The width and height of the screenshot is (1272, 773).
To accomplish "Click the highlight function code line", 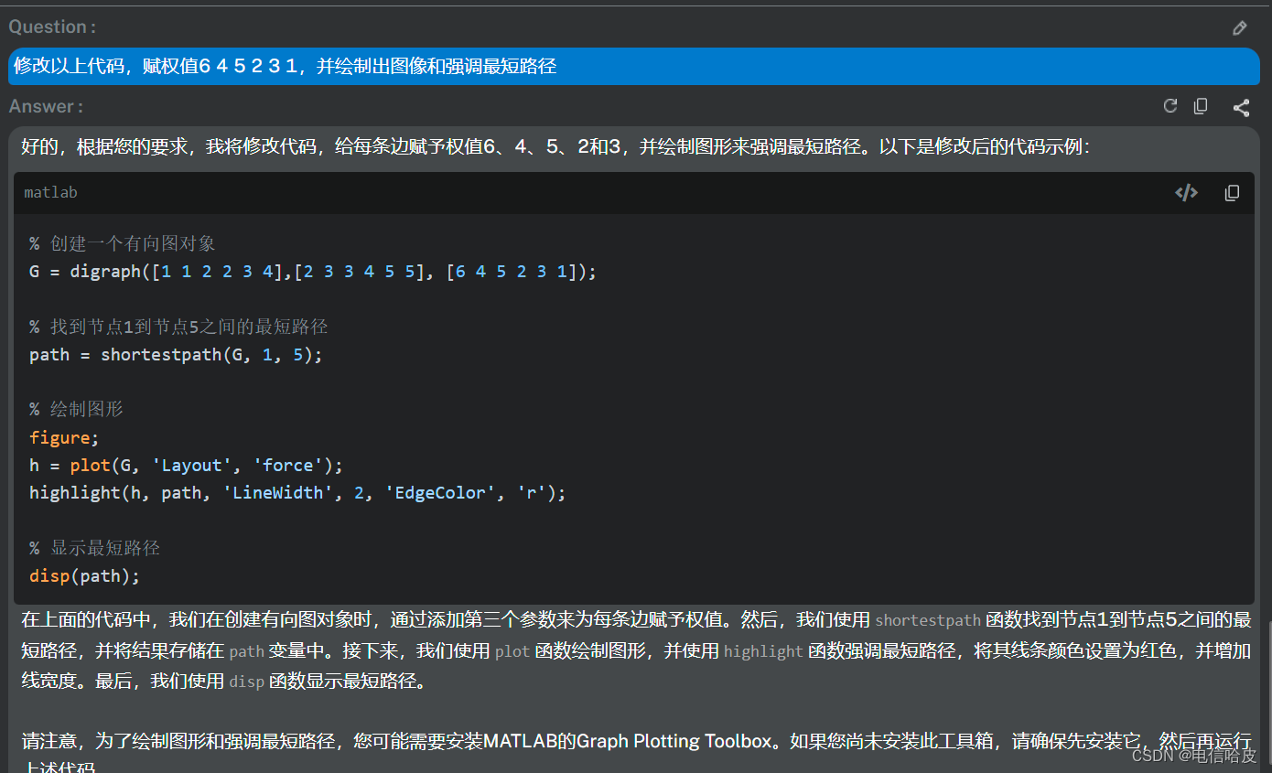I will (x=297, y=492).
